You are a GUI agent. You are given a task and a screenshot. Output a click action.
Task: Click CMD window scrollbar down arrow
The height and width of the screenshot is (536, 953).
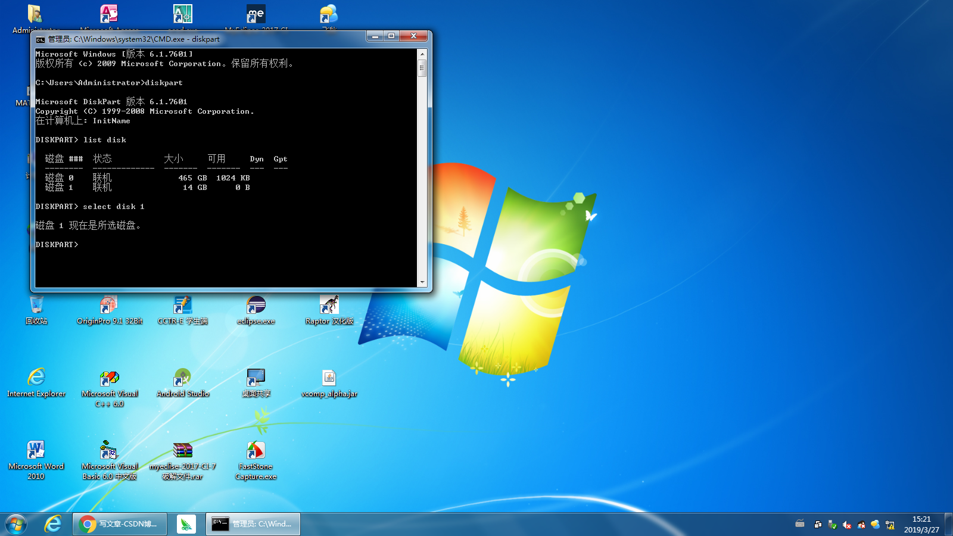coord(422,282)
